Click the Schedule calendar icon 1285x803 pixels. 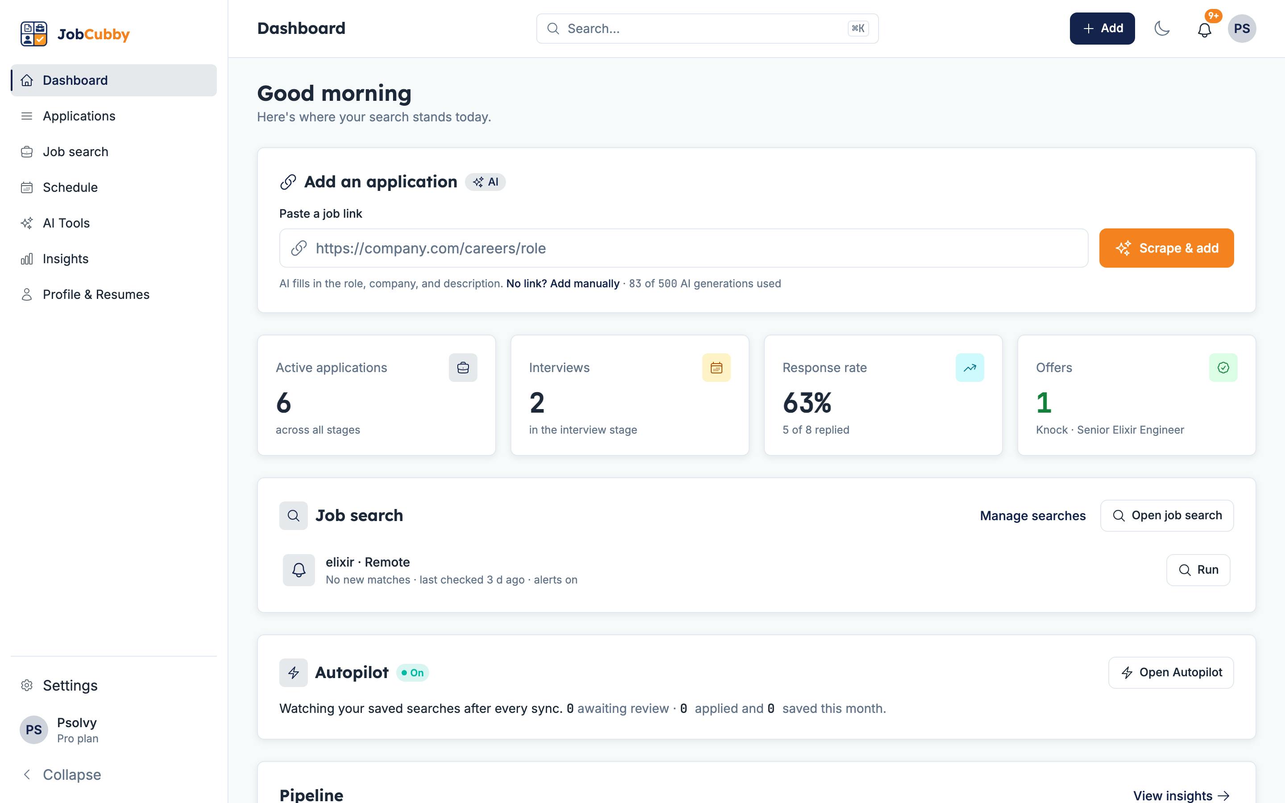27,187
